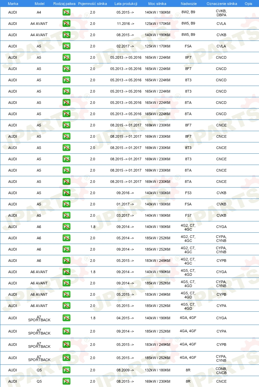Select the body code 'F53'
This screenshot has width=259, height=387.
188,193
